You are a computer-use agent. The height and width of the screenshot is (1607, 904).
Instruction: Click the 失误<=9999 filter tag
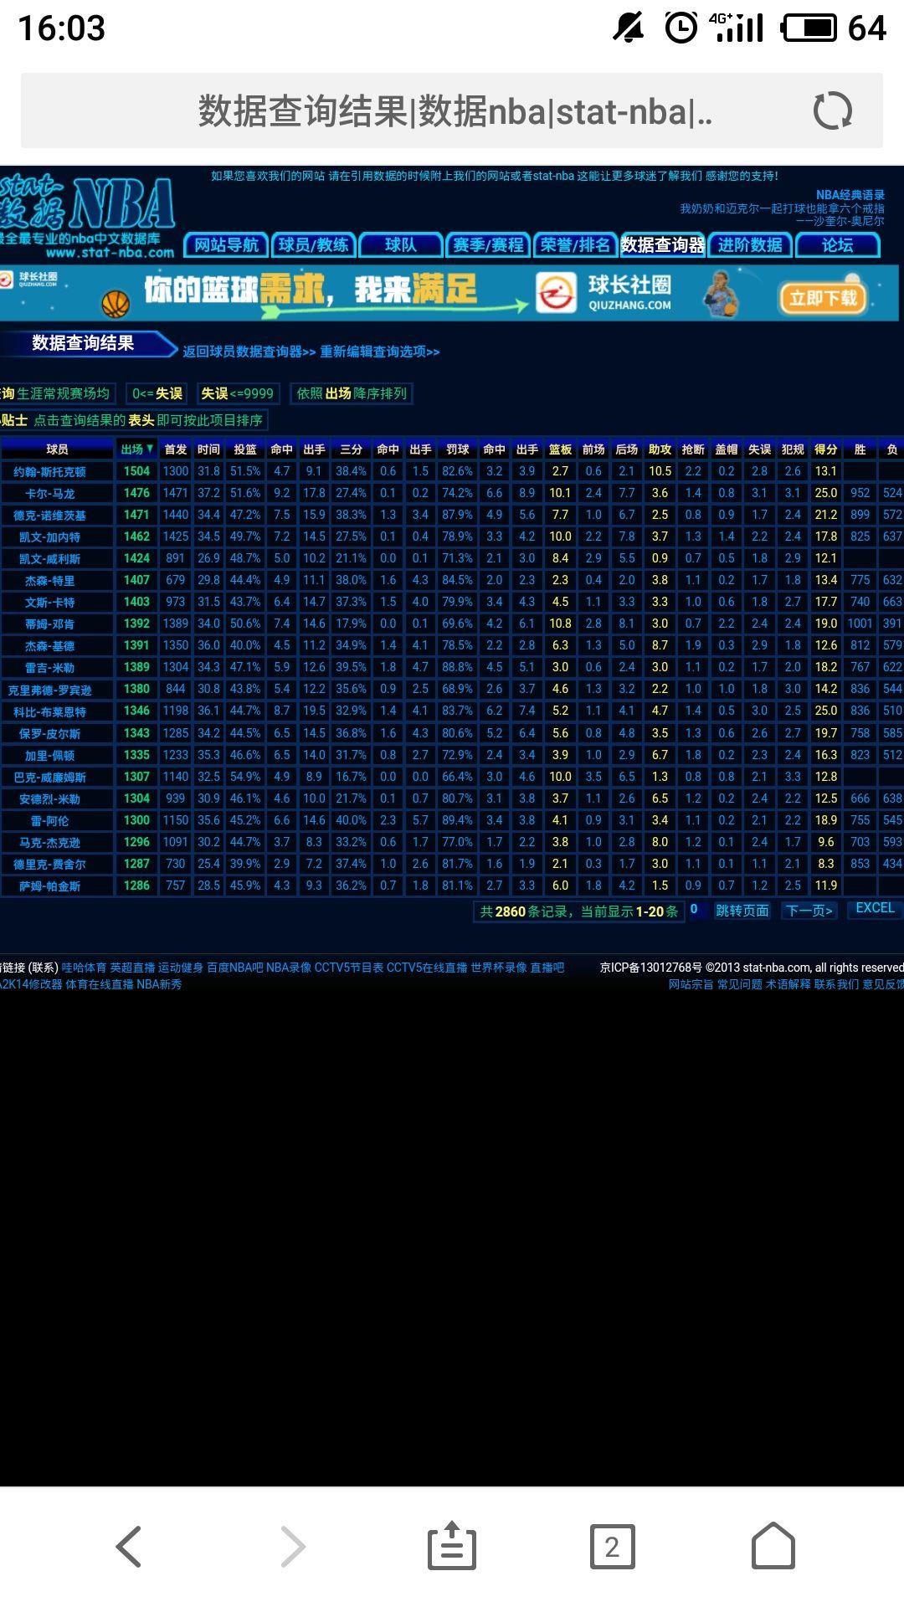click(x=237, y=393)
